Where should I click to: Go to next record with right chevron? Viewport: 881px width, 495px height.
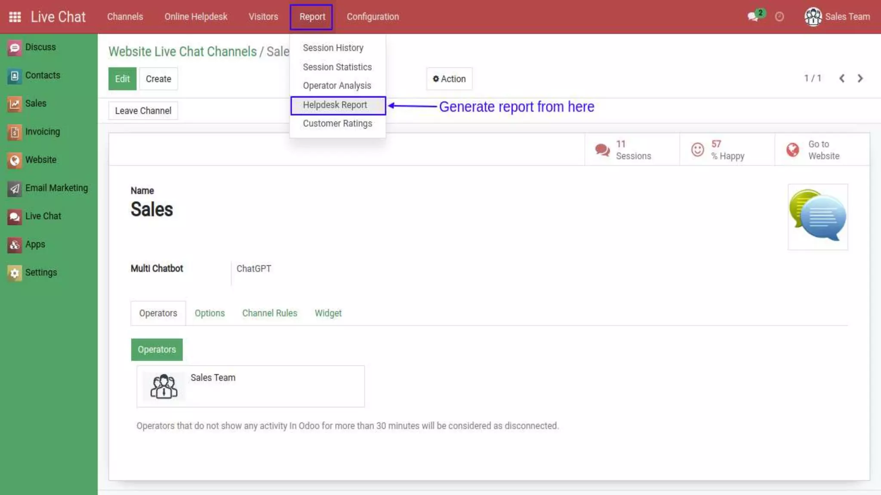[x=860, y=79]
